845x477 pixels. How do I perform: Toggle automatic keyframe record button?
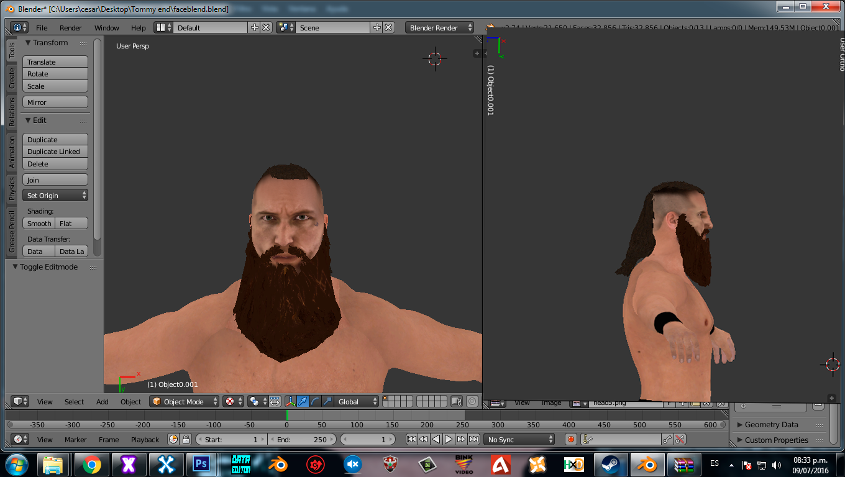click(571, 439)
